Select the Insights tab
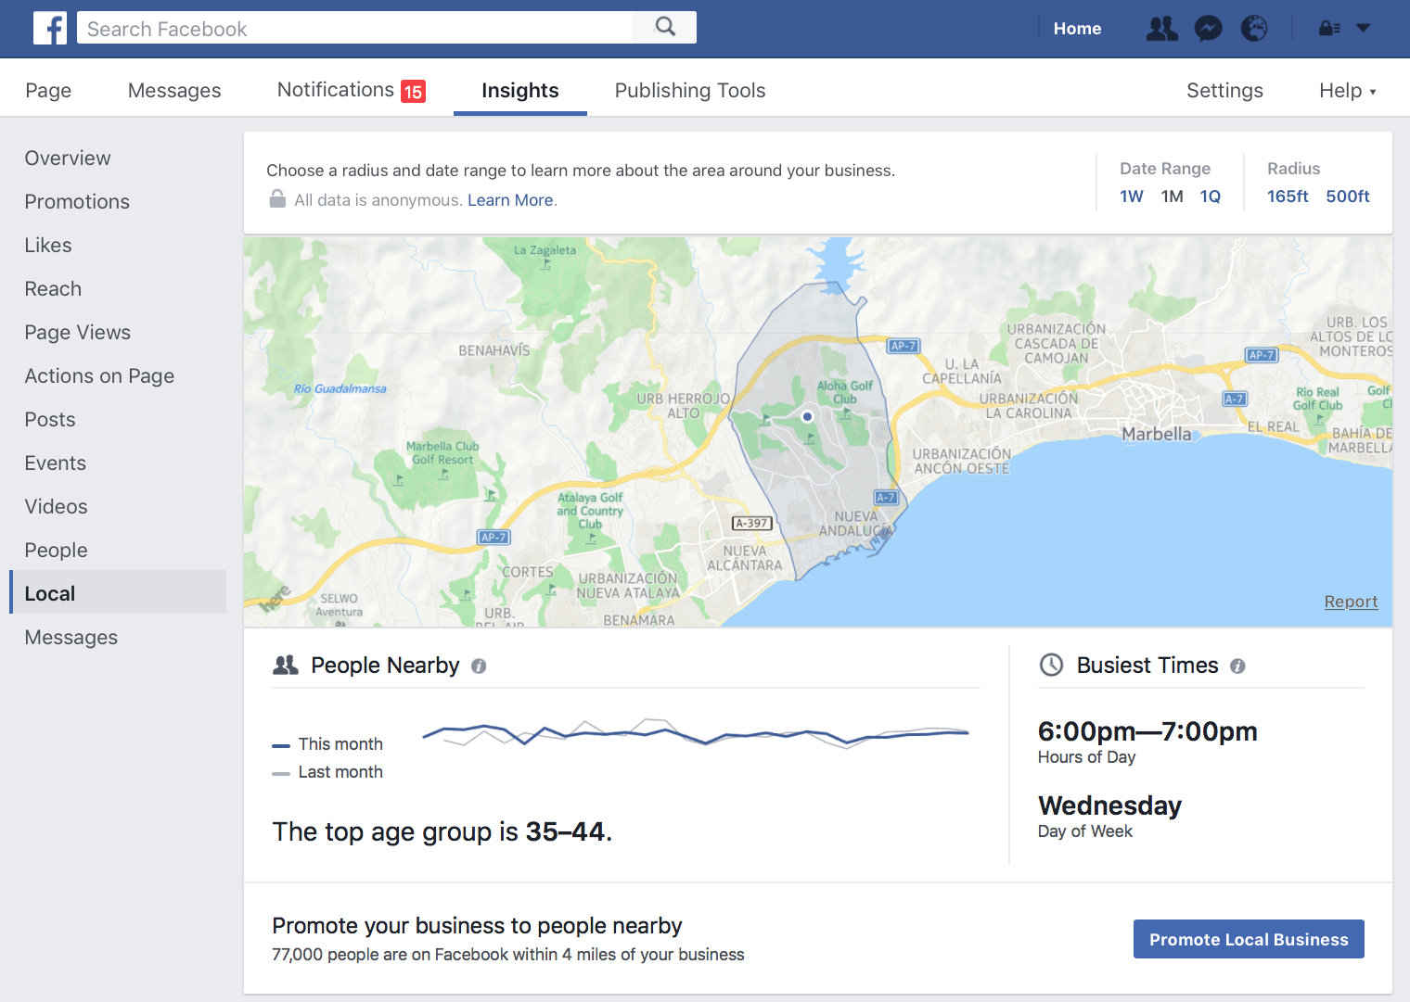The width and height of the screenshot is (1410, 1002). [520, 90]
